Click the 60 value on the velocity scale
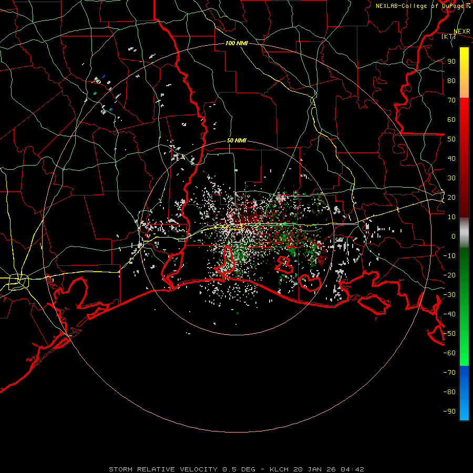 pos(451,120)
